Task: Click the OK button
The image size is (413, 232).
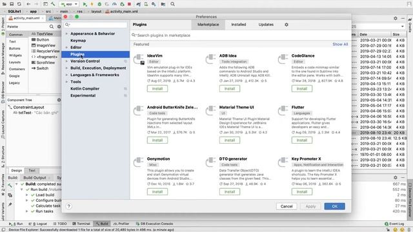Action: point(334,206)
